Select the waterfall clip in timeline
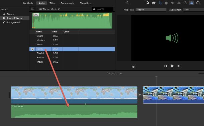 (174, 95)
